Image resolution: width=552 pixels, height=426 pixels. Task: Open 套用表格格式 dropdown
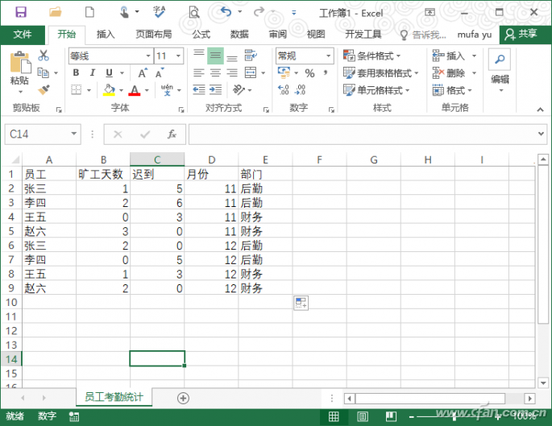pyautogui.click(x=380, y=72)
